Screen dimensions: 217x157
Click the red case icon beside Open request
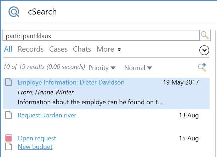pyautogui.click(x=9, y=138)
